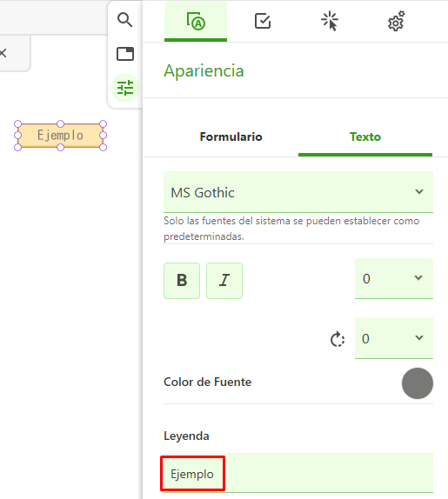
Task: Toggle the properties sliders icon
Action: [x=125, y=88]
